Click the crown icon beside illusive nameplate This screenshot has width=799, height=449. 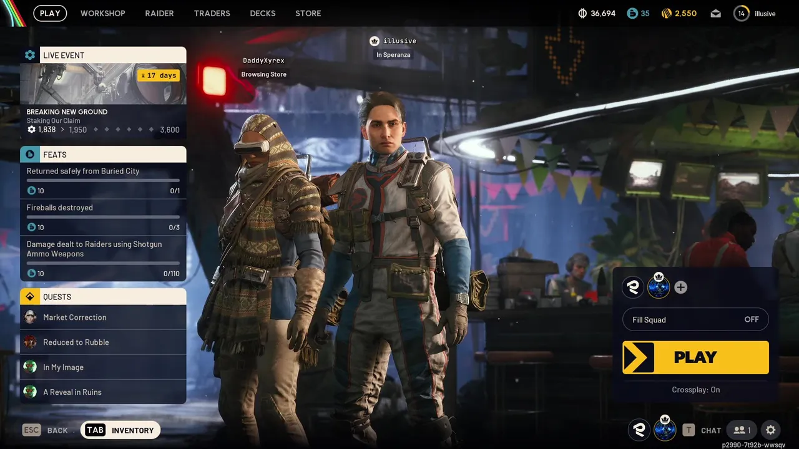tap(375, 41)
